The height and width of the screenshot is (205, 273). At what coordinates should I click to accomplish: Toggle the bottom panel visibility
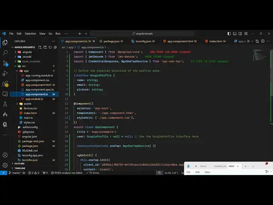pos(235,34)
